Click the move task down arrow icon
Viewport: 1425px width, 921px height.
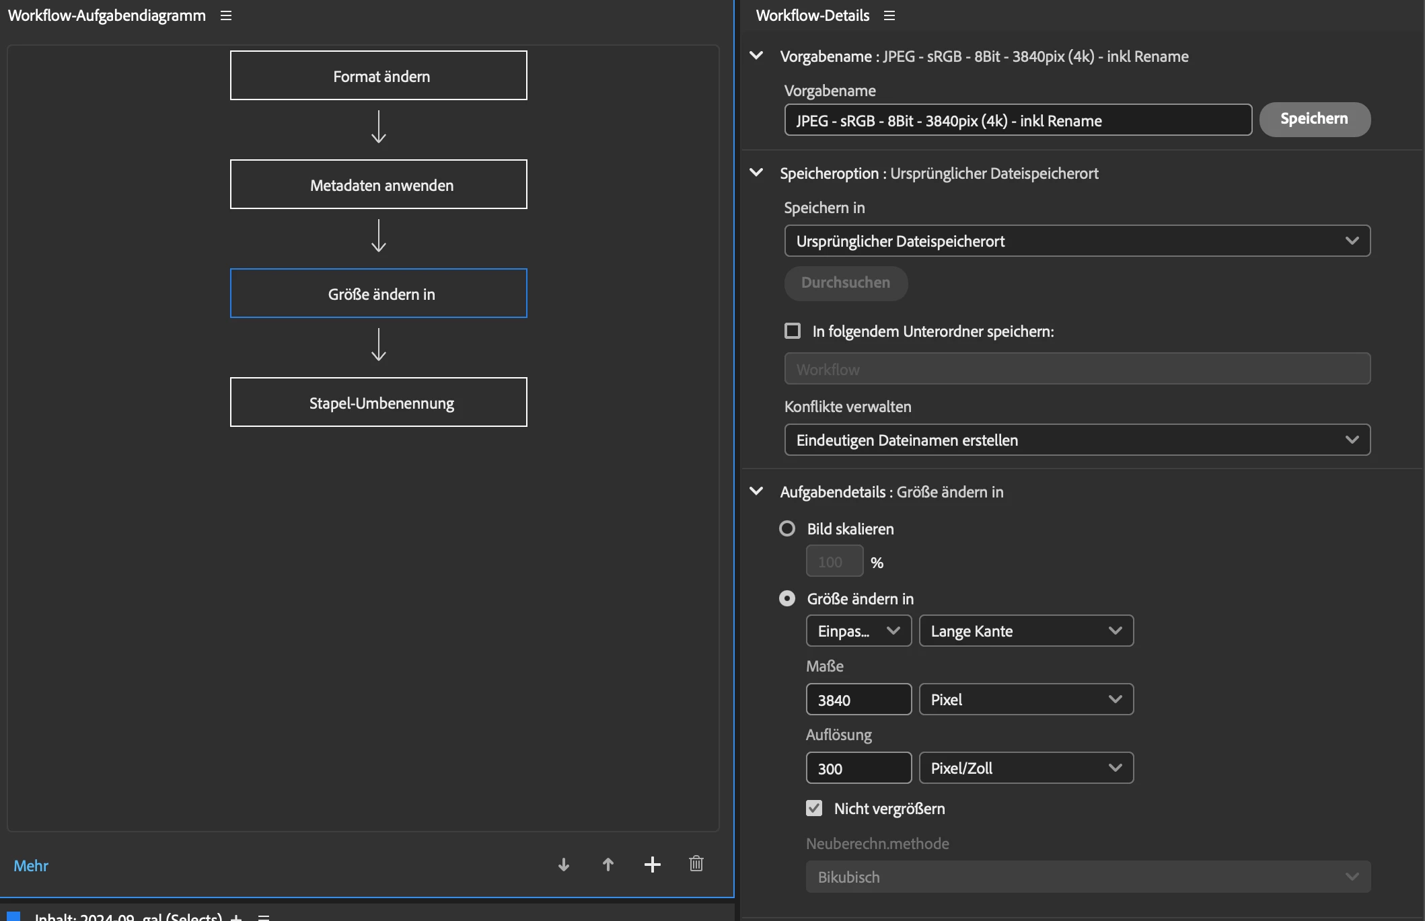coord(564,865)
